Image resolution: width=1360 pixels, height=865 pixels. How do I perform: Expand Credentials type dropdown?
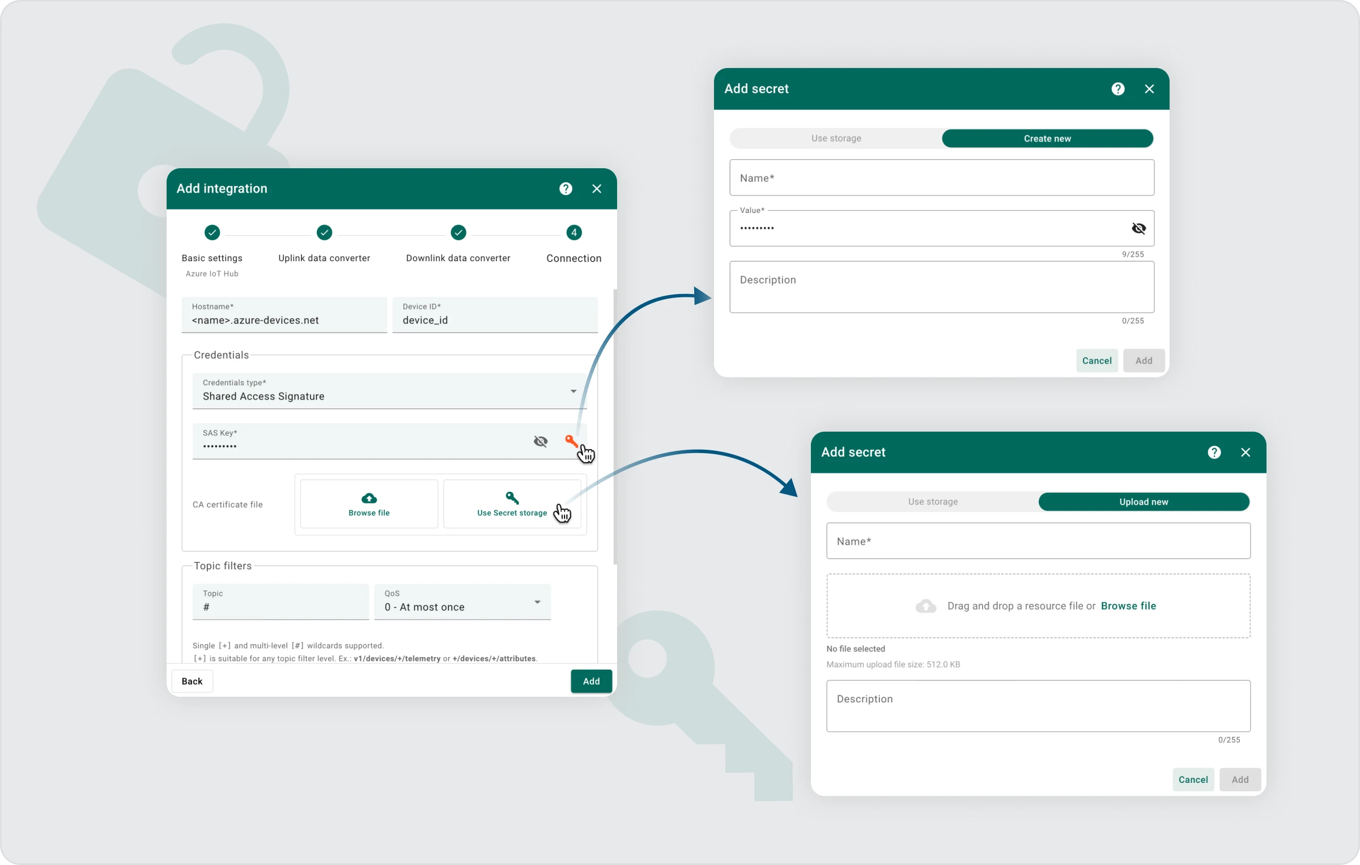[573, 391]
